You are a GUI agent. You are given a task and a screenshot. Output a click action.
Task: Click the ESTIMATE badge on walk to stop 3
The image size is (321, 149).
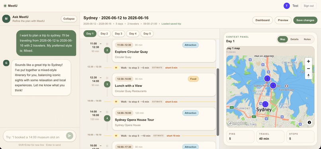click(157, 68)
